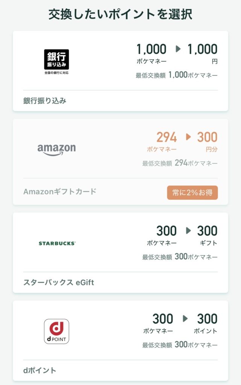Click the 300 ポイント amount for dポイント
This screenshot has height=385, width=241.
click(207, 323)
